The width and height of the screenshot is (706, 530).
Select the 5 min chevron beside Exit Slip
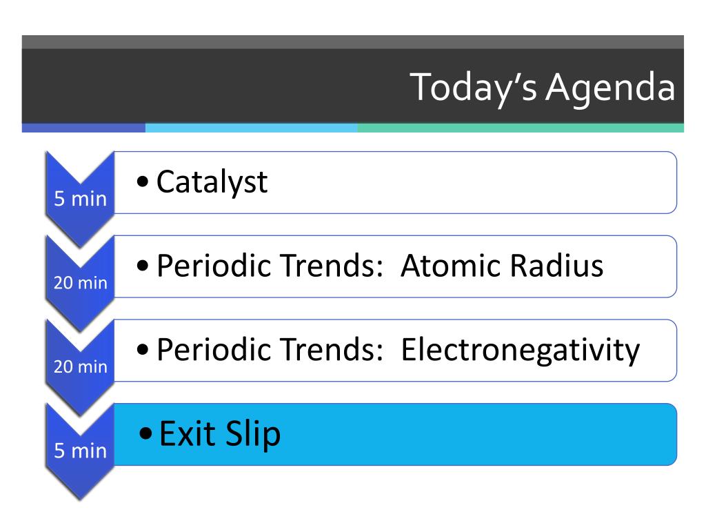80,451
